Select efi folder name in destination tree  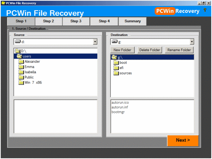click(x=121, y=68)
